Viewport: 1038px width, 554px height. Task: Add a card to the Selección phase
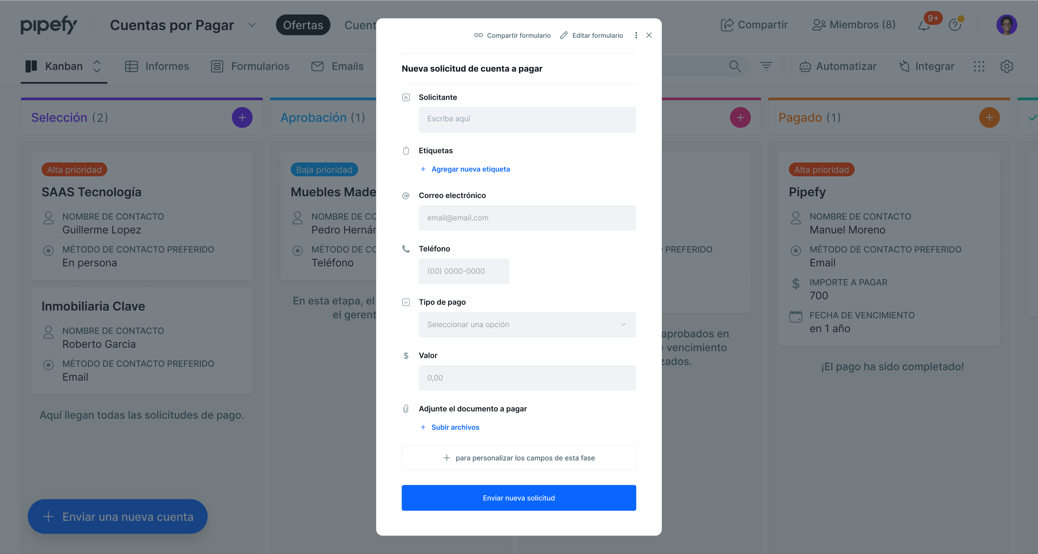[x=242, y=118]
